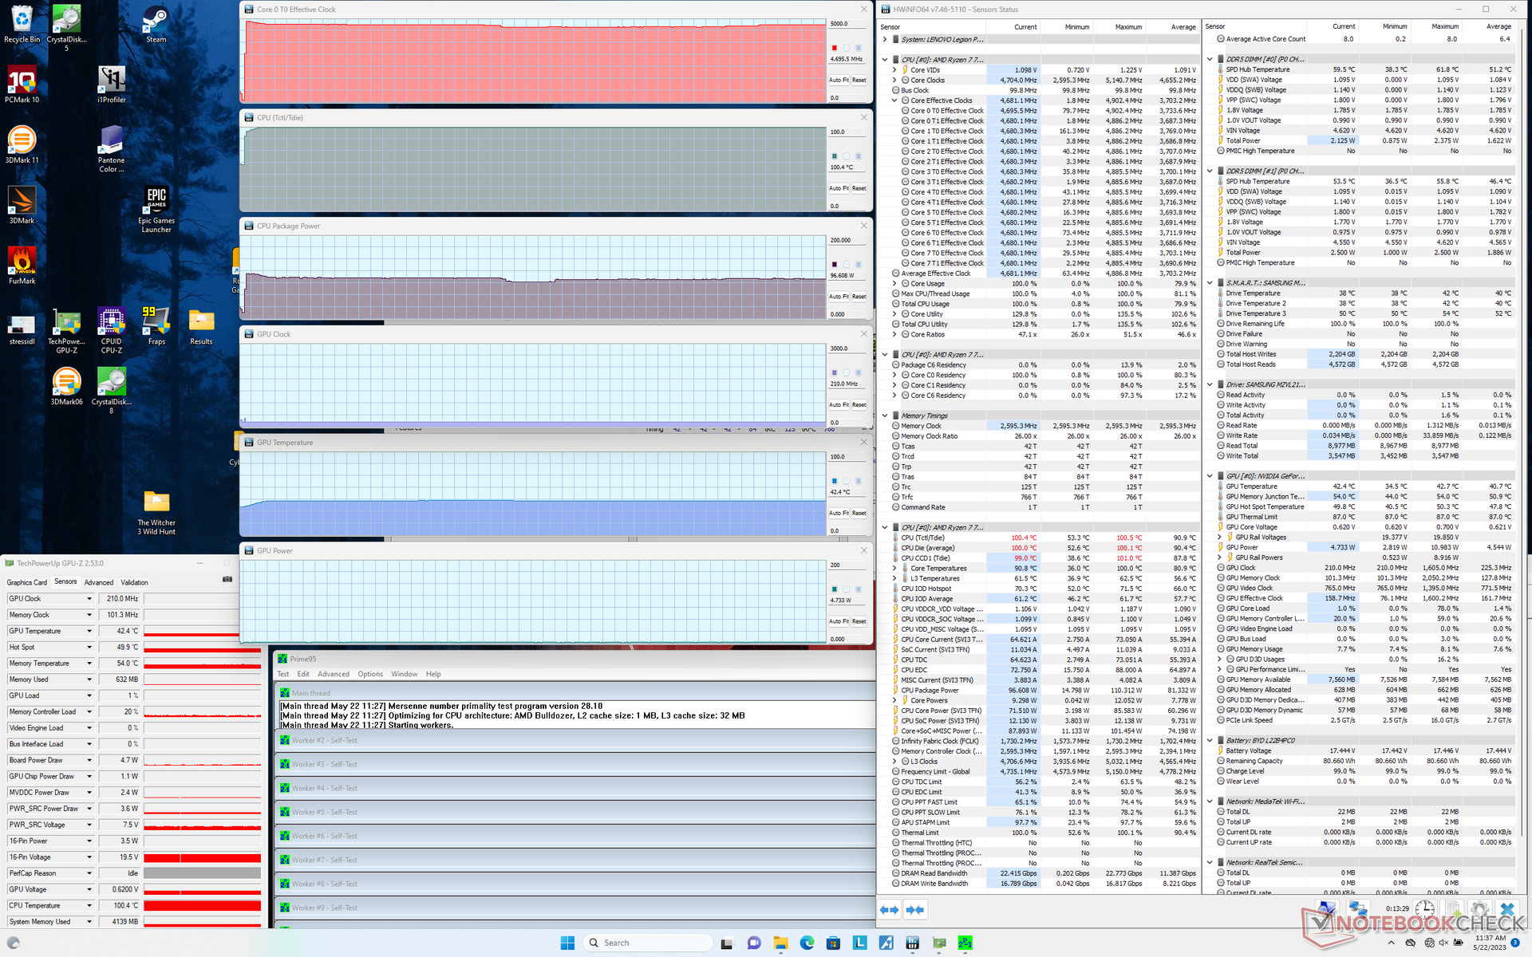Click HWiNFO collapse columns arrows icon

(x=915, y=909)
